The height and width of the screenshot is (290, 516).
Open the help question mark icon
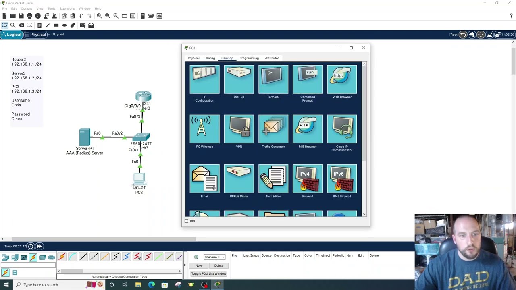tap(511, 16)
